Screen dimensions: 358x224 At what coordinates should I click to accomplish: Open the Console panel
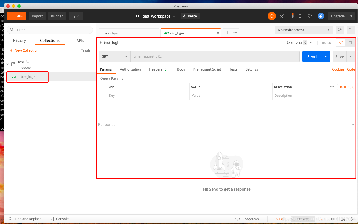pos(59,219)
